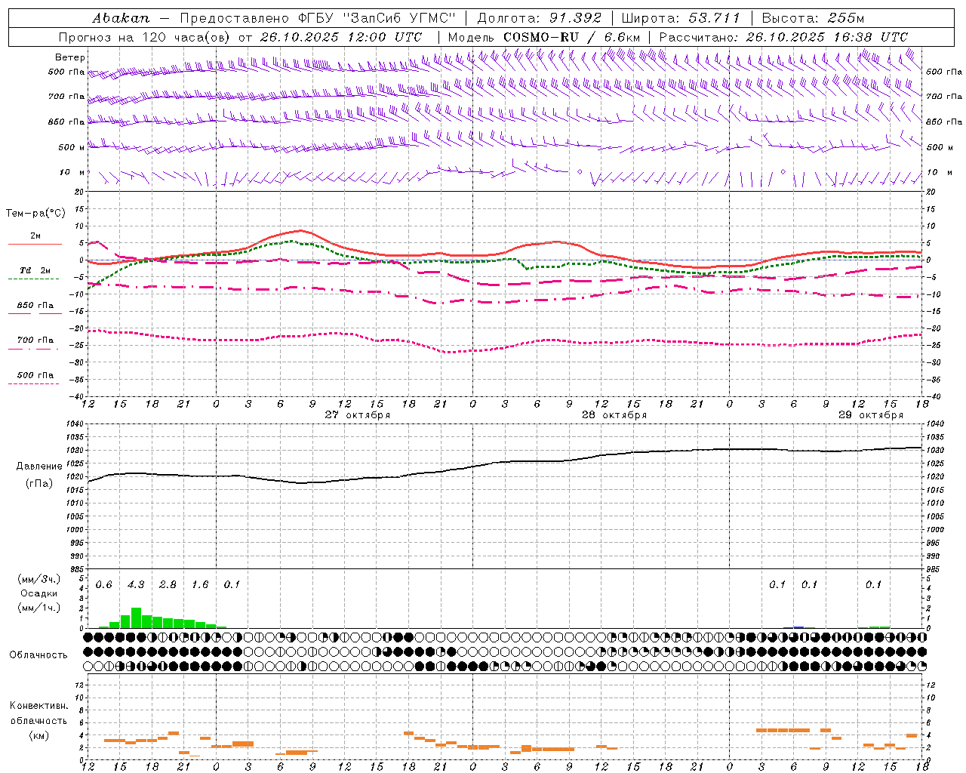Click the solid red '2м' legend line
Screen dimensions: 966x773
coord(35,245)
